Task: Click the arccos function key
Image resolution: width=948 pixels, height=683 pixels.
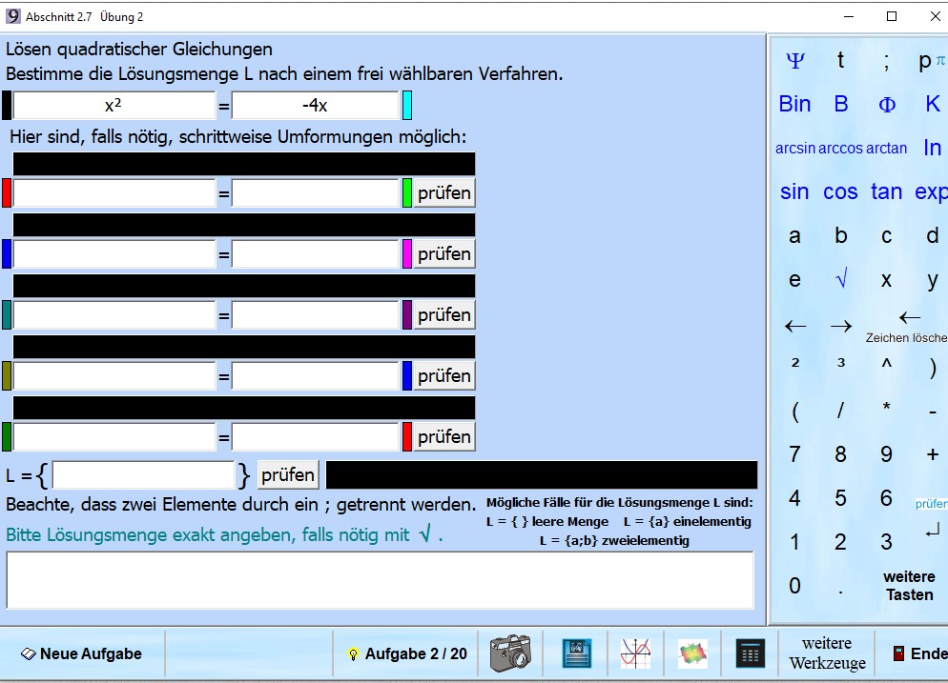Action: 840,148
